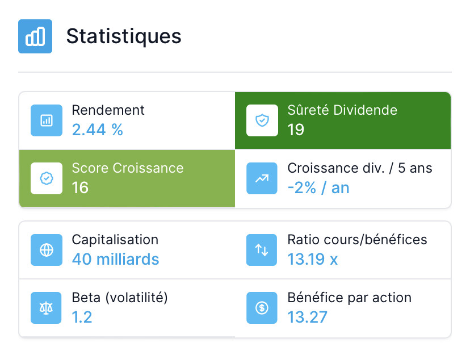Click the Rendement label
This screenshot has height=359, width=470.
click(108, 110)
